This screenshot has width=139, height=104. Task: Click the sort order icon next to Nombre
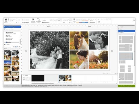(20, 49)
